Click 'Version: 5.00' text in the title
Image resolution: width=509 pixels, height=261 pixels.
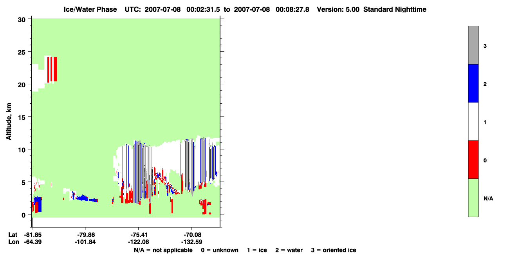point(339,9)
